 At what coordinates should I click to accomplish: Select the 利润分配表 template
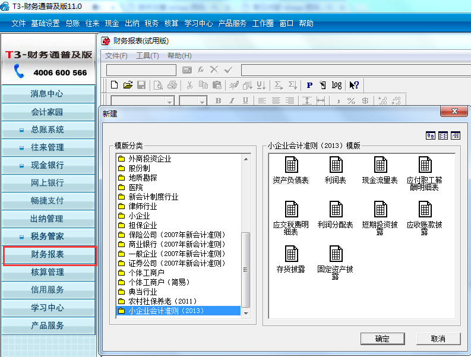point(335,214)
